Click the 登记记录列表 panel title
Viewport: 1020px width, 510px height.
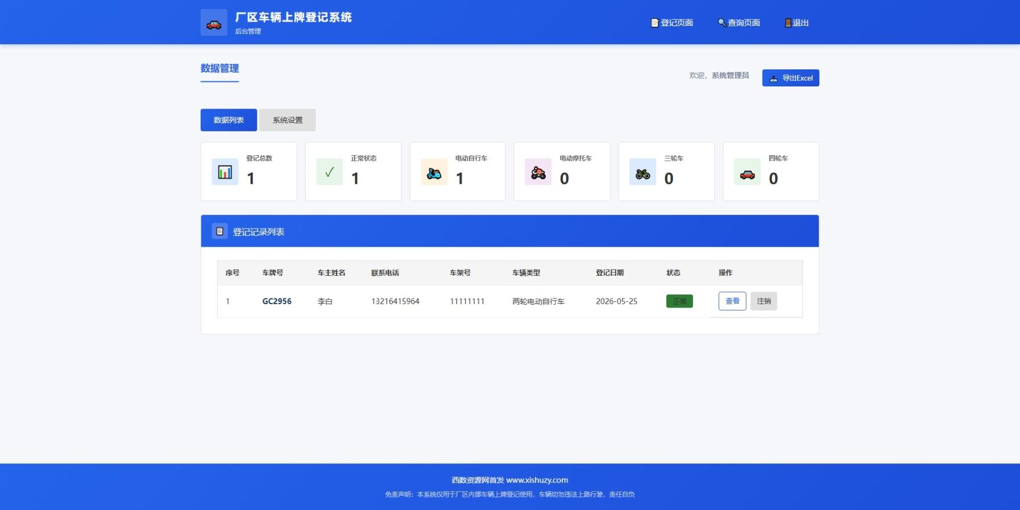coord(259,232)
